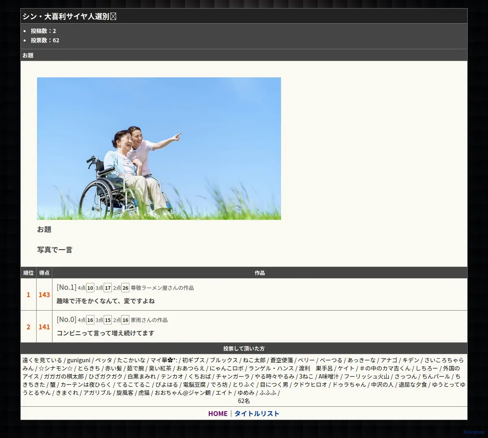The image size is (488, 438).
Task: Click the score 143 cell
Action: pyautogui.click(x=44, y=295)
